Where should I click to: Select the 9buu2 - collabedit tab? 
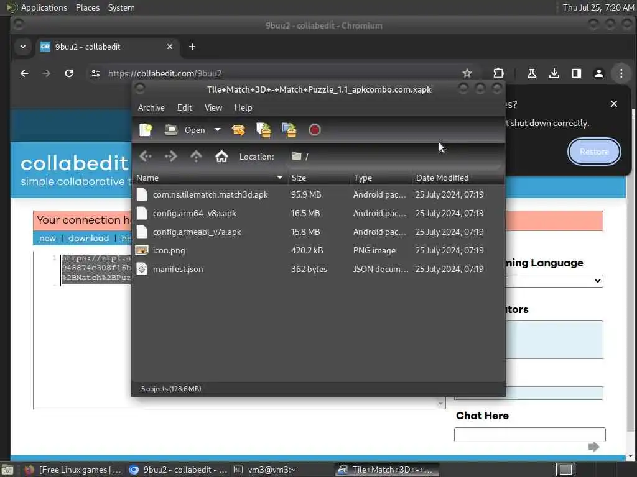pyautogui.click(x=107, y=47)
